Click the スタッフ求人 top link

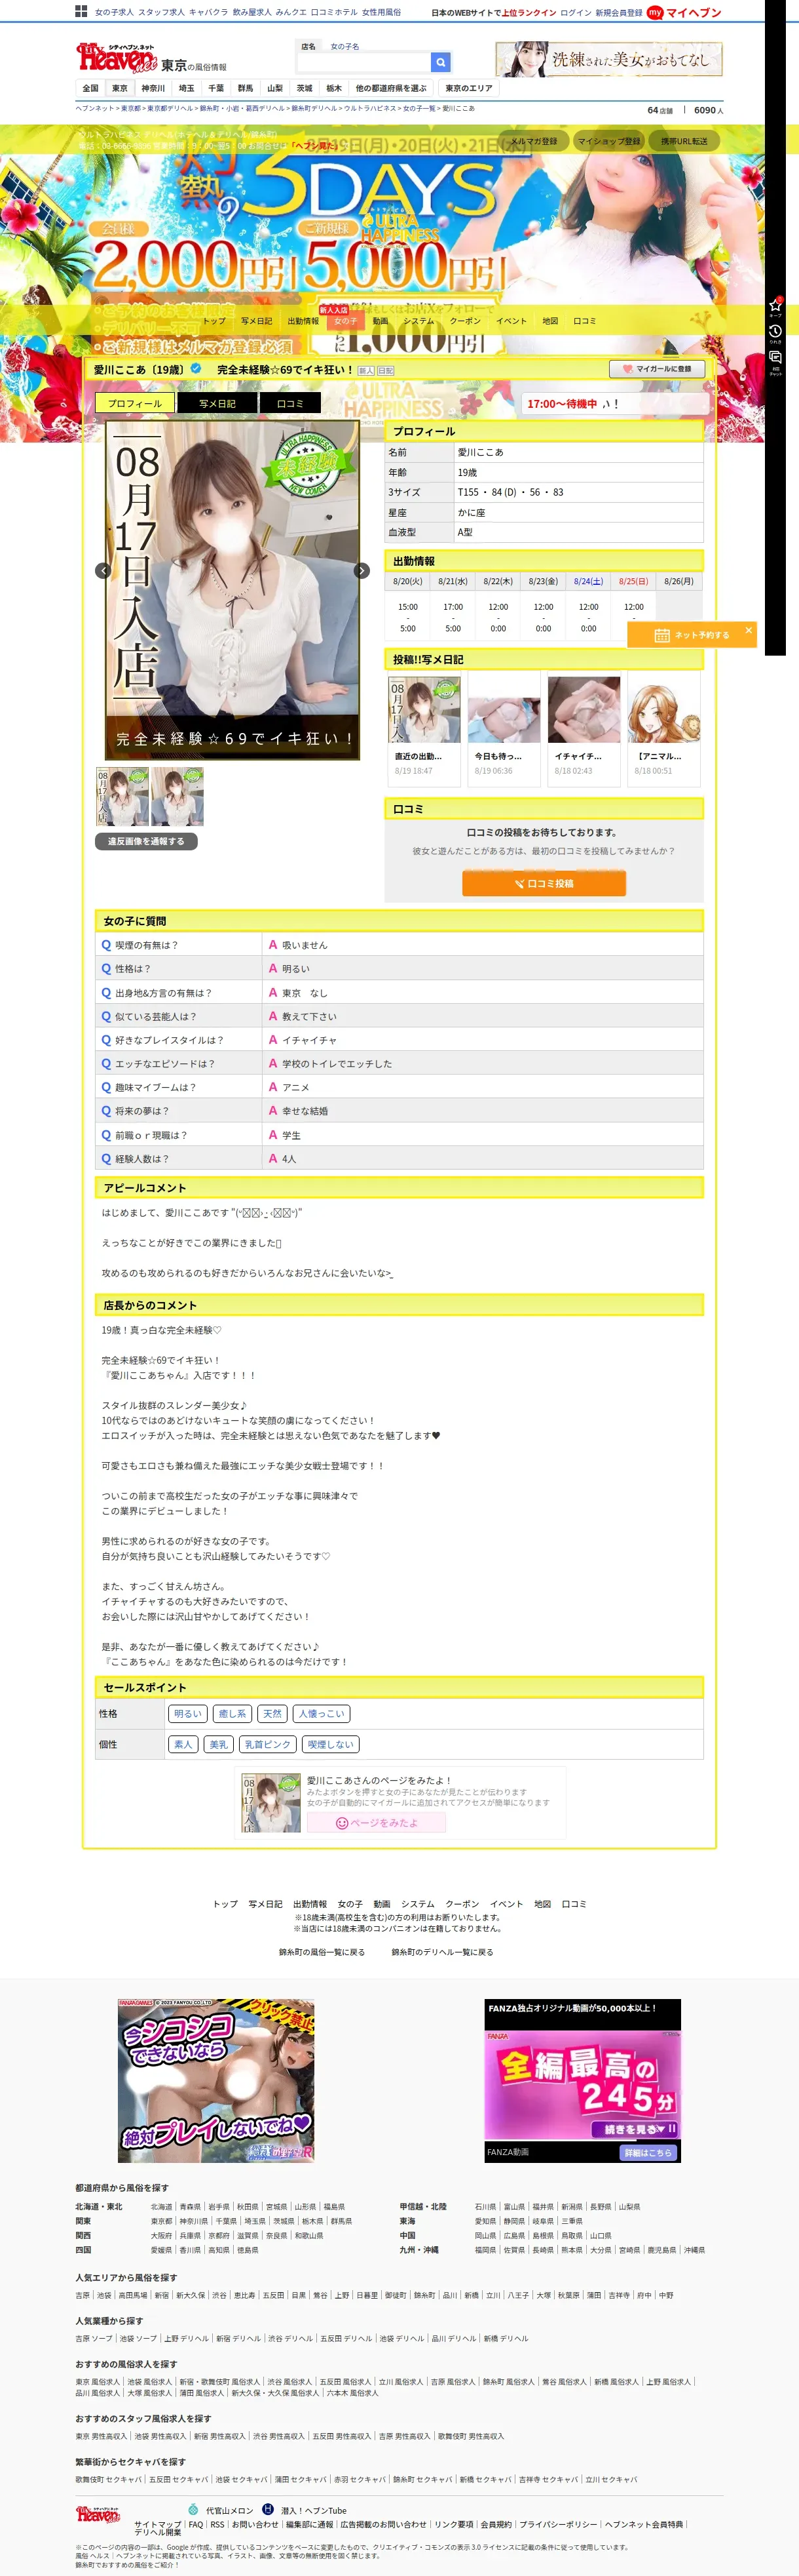tap(161, 12)
